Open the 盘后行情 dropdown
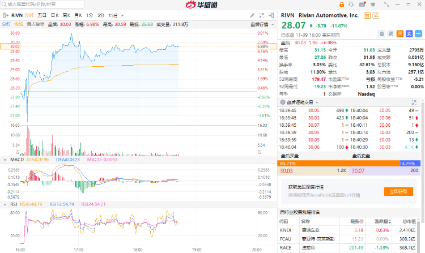The image size is (425, 253). [262, 25]
